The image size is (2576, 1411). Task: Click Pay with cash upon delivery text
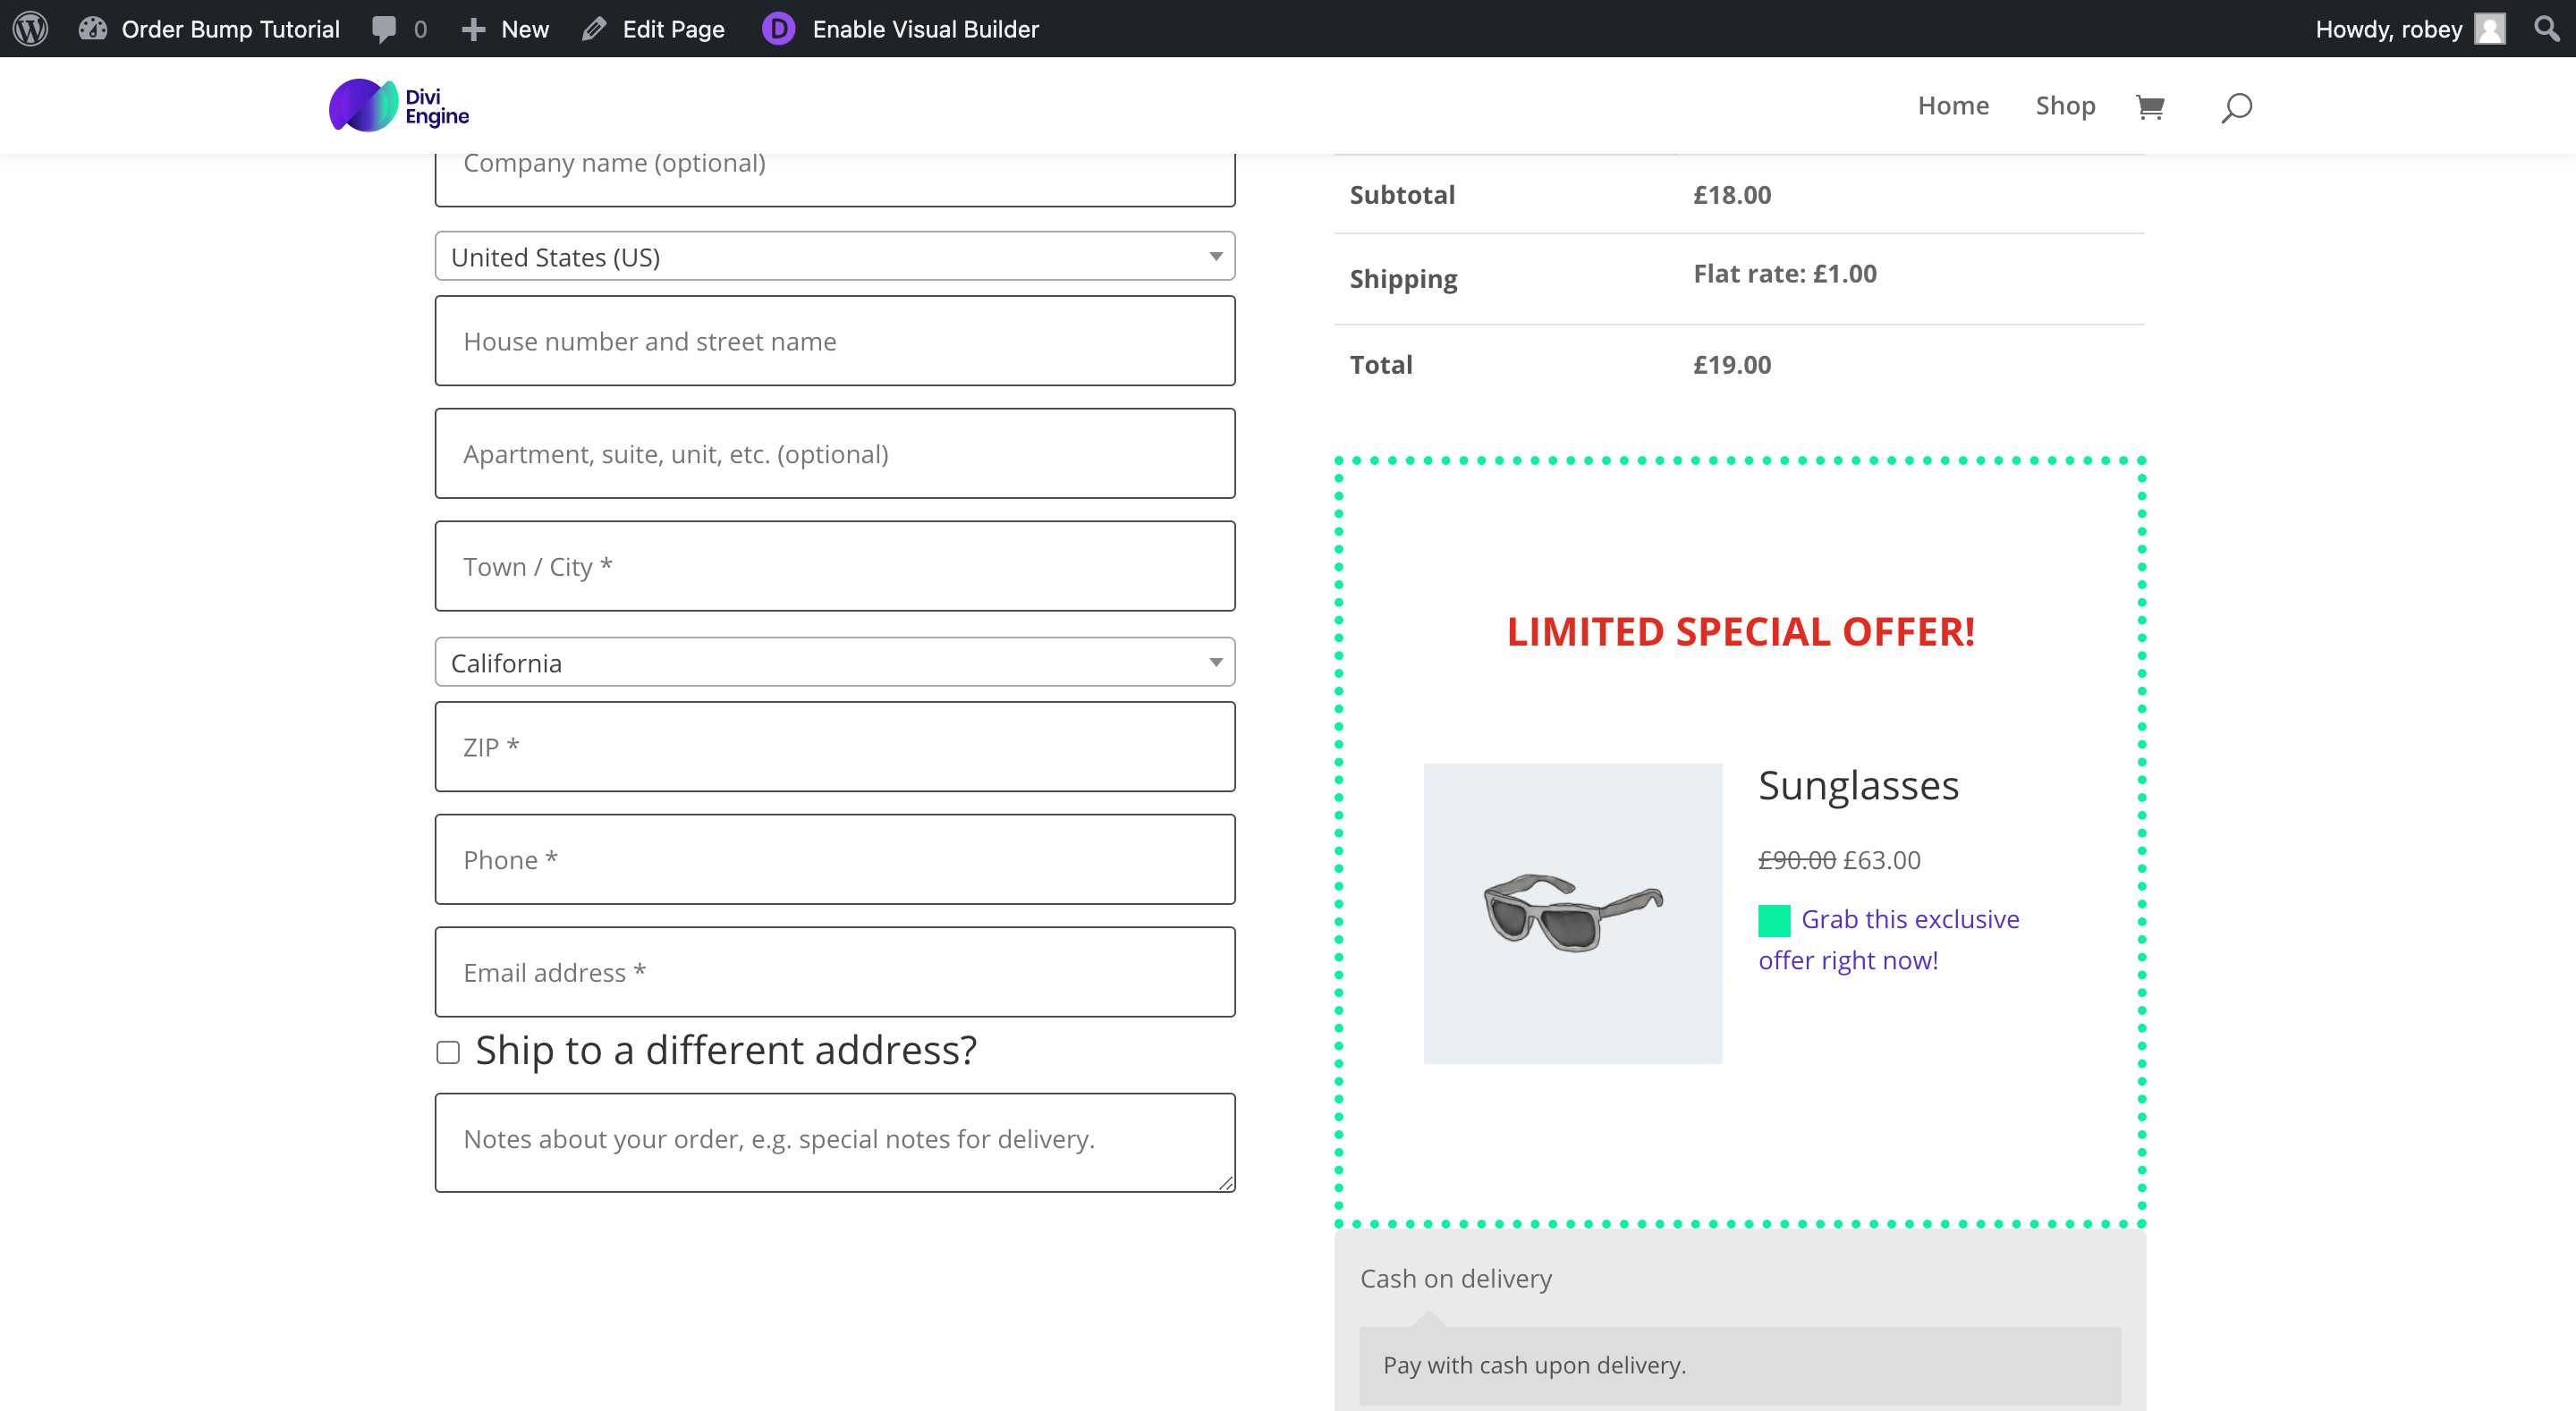pos(1535,1365)
